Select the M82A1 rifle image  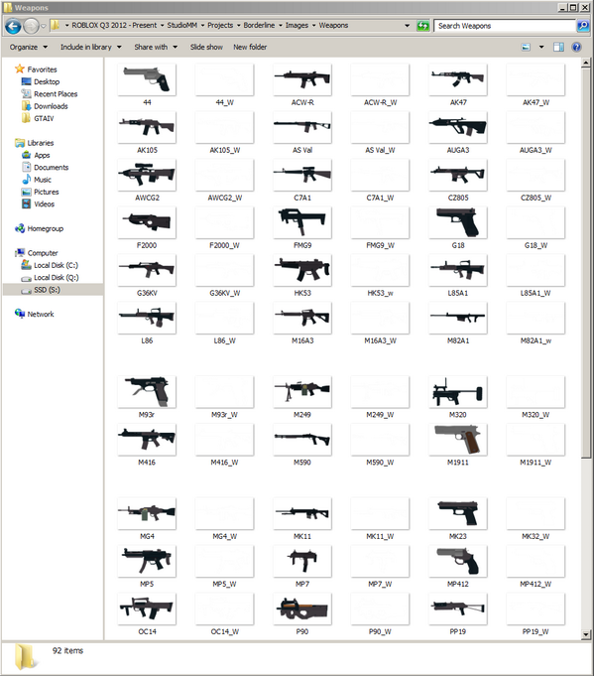pyautogui.click(x=458, y=318)
